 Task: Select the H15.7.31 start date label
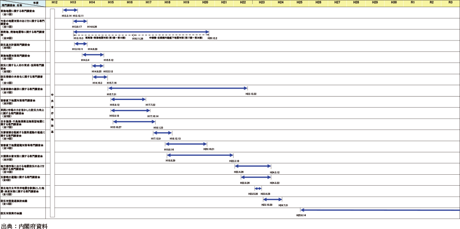[112, 94]
